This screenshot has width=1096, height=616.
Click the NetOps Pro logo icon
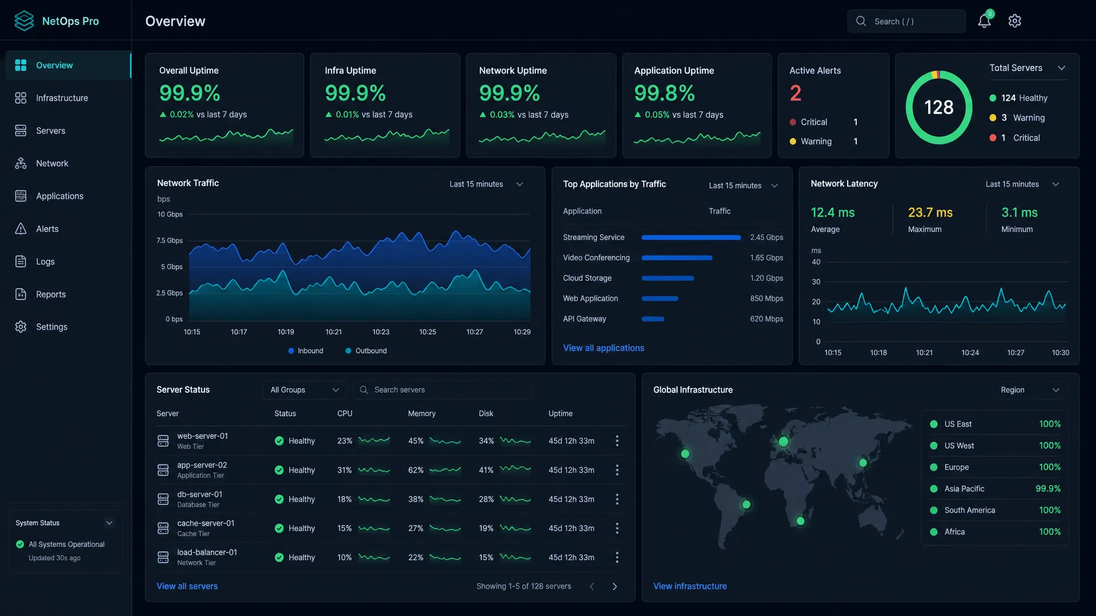coord(24,21)
